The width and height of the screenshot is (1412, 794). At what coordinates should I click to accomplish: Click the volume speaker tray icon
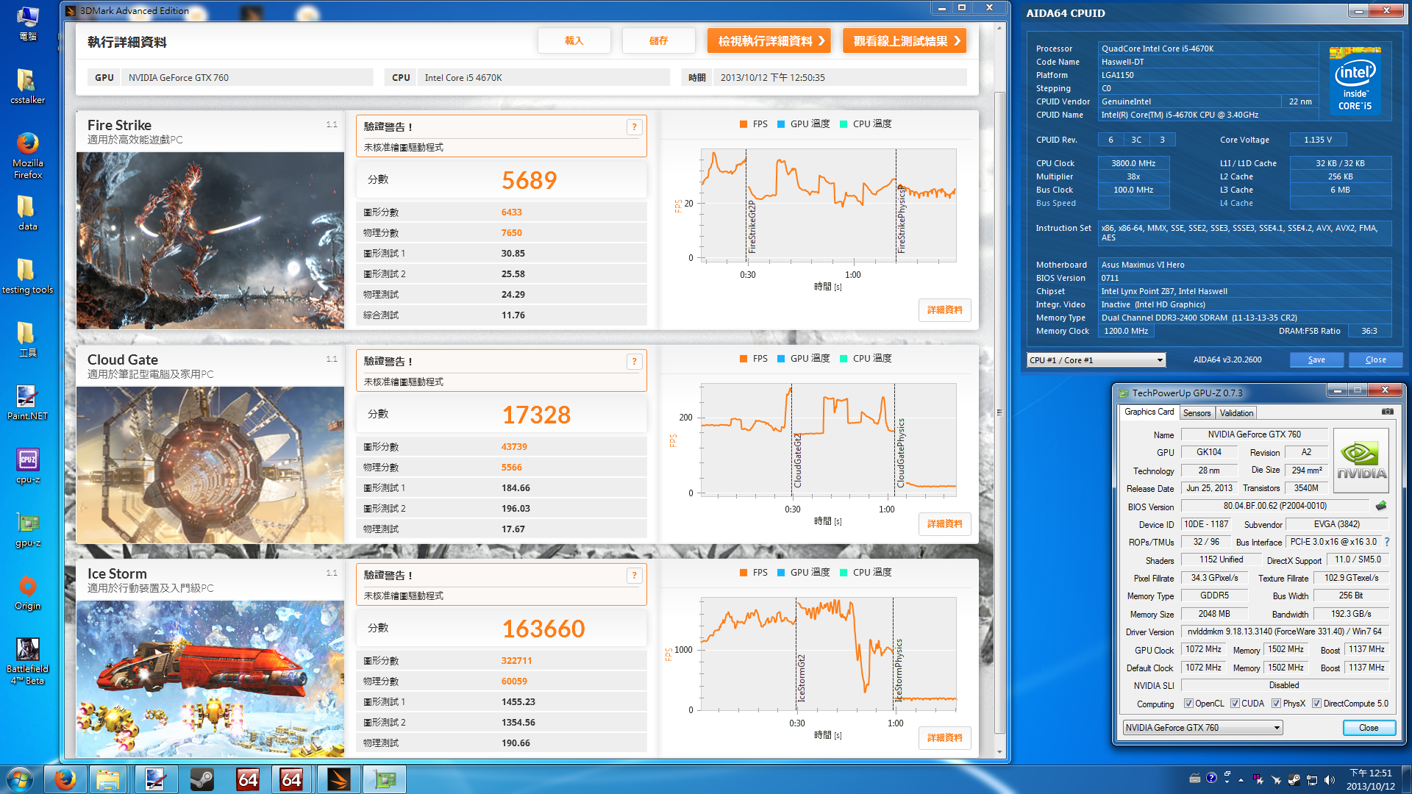point(1329,780)
